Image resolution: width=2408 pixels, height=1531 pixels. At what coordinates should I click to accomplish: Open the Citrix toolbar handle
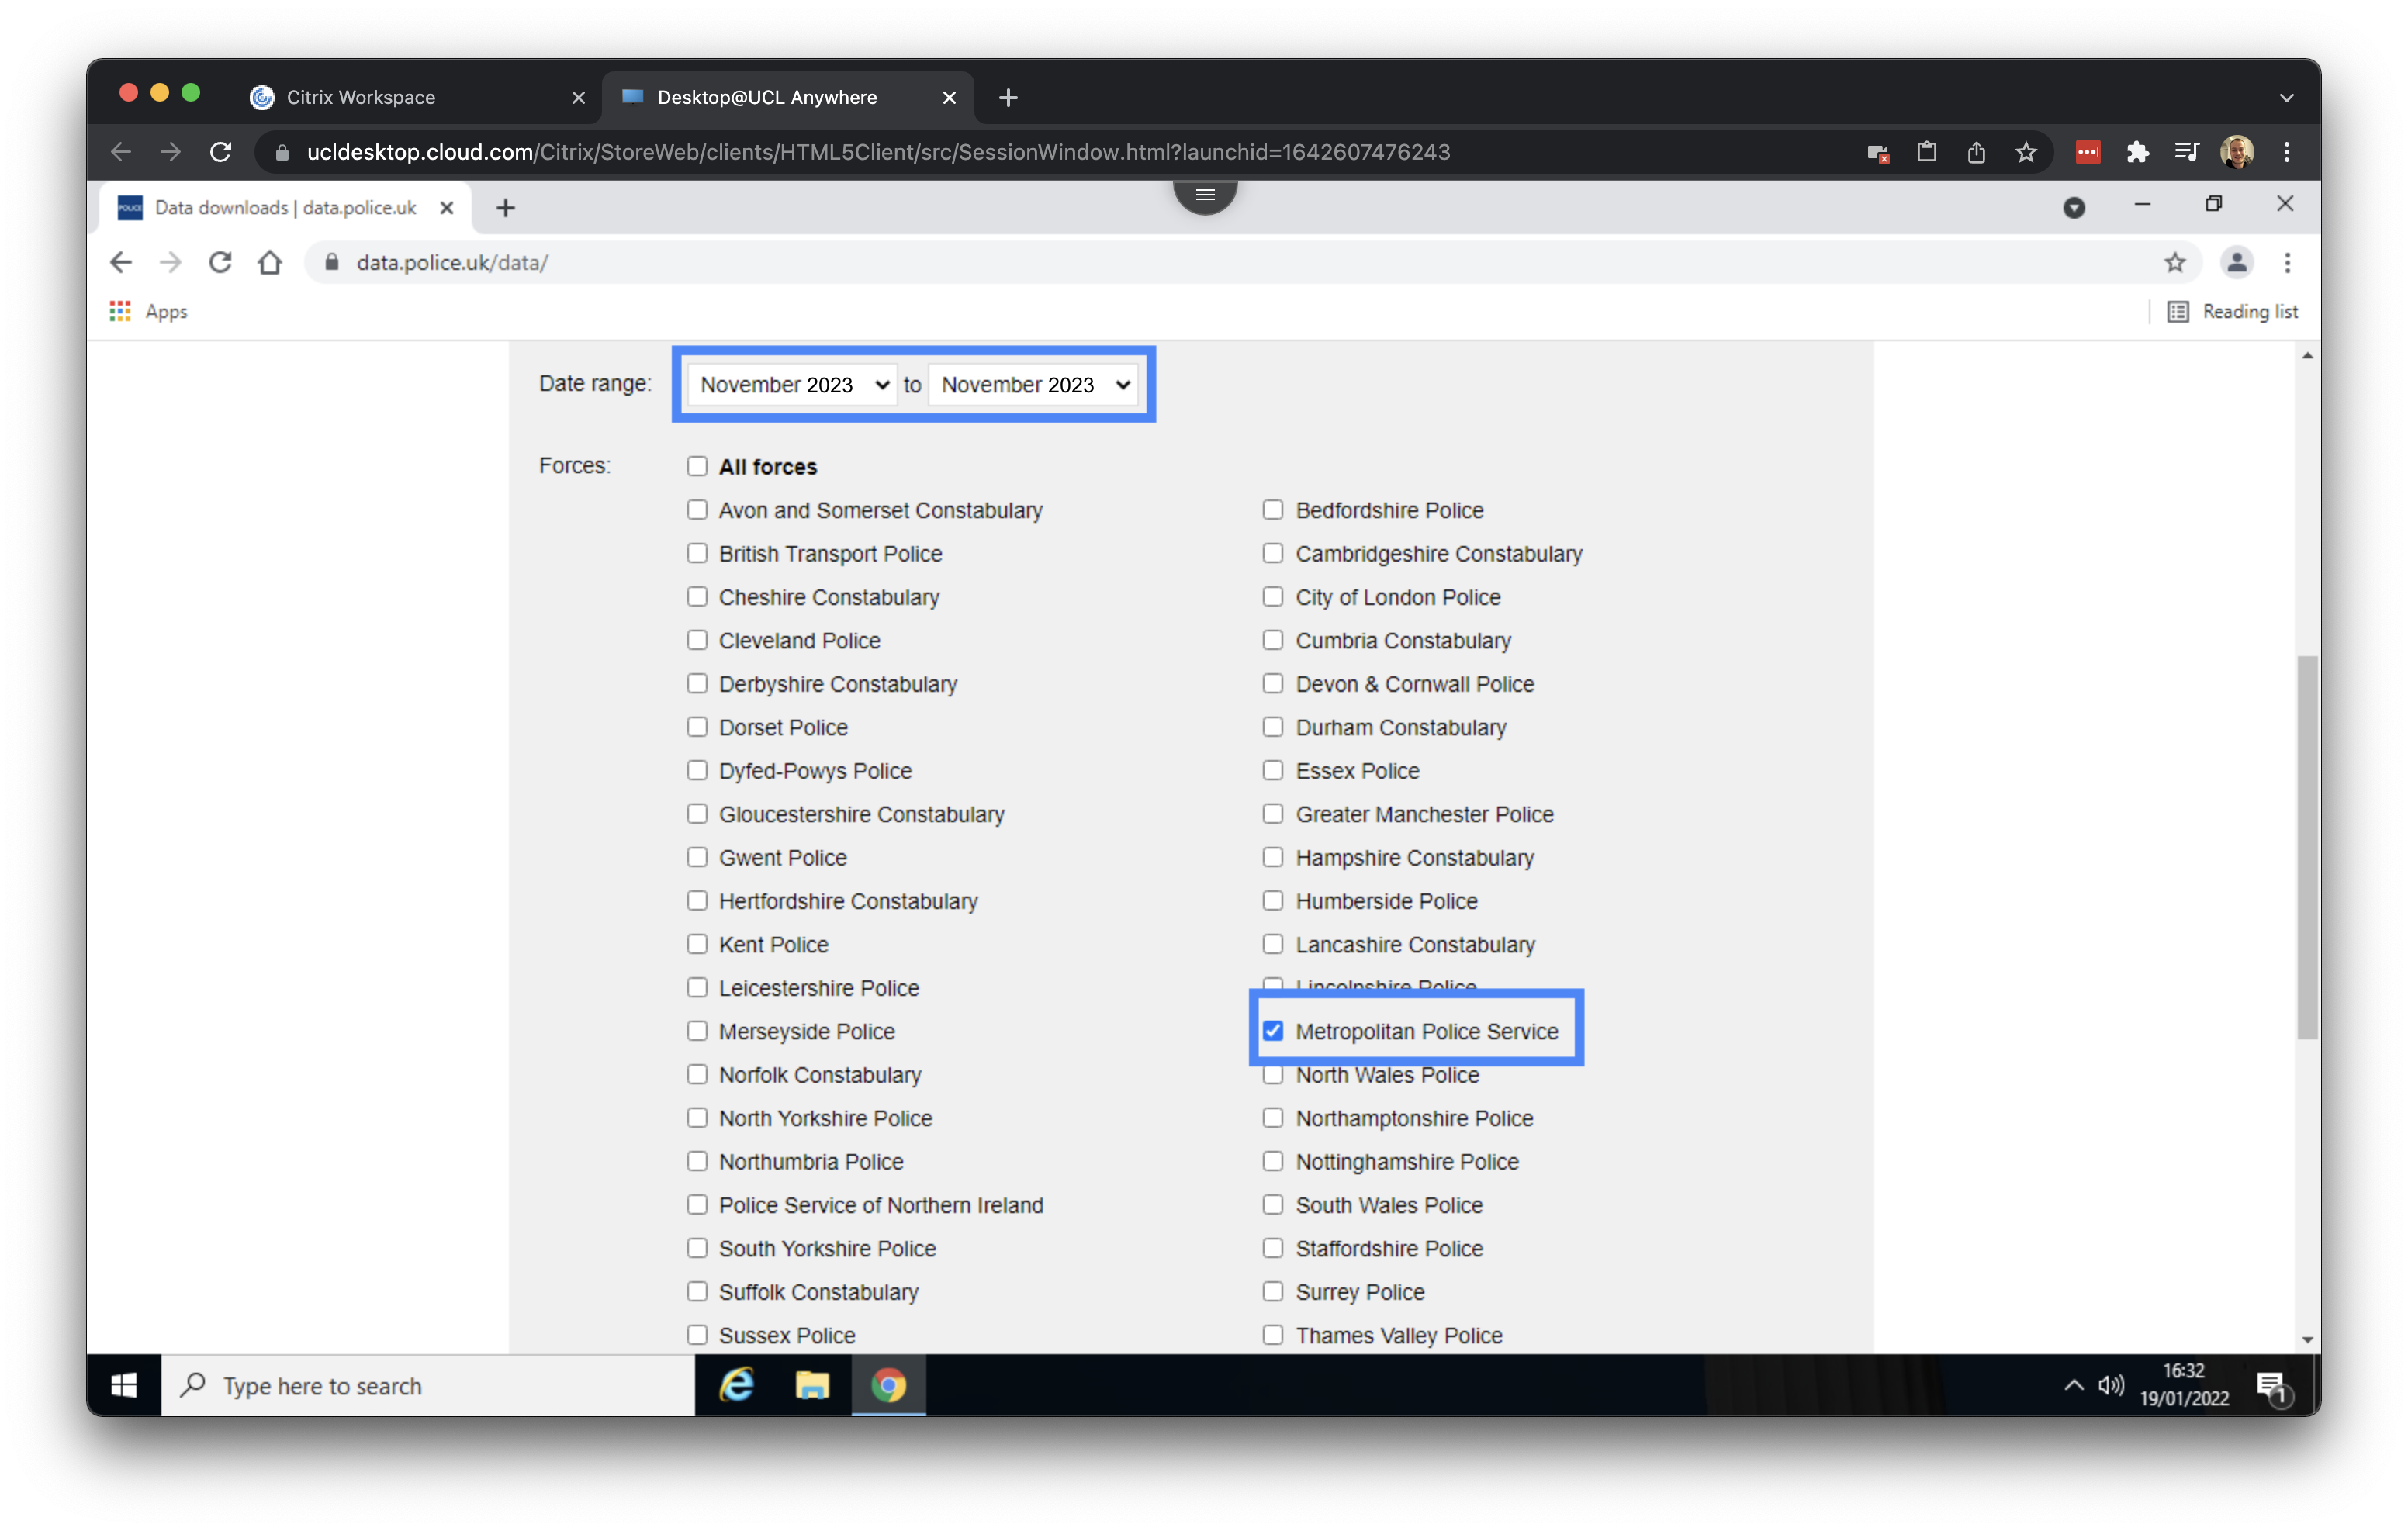(x=1205, y=194)
